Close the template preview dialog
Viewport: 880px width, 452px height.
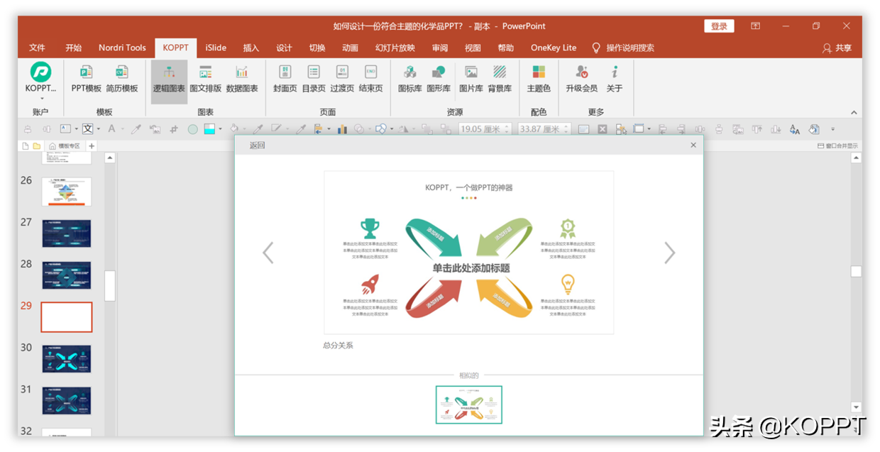[x=693, y=145]
